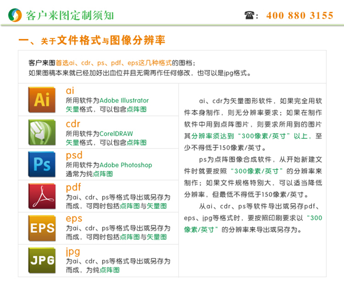Click the green "CorelDRAW" software name
Image resolution: width=344 pixels, height=284 pixels.
coord(116,133)
